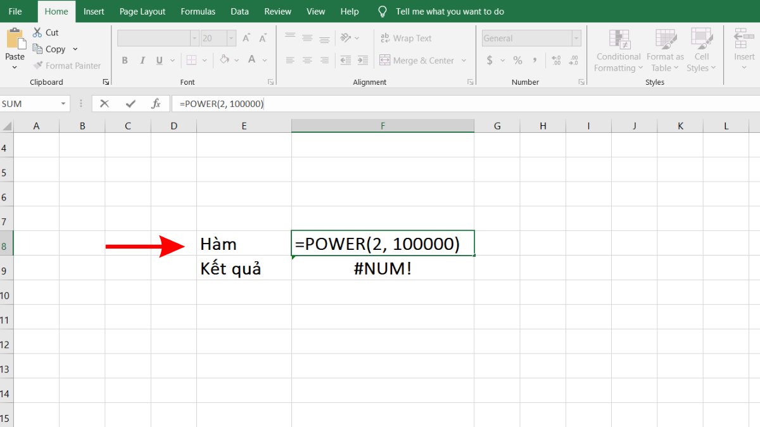Open the Font settings dialog launcher

pos(271,82)
